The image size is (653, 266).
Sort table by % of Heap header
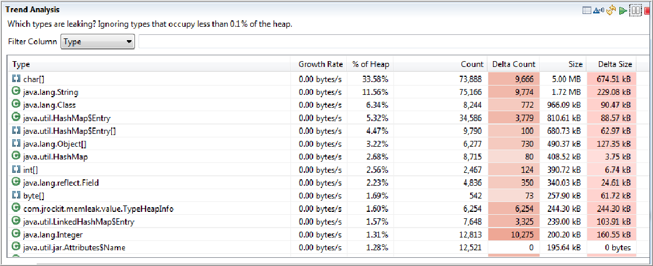tap(371, 64)
